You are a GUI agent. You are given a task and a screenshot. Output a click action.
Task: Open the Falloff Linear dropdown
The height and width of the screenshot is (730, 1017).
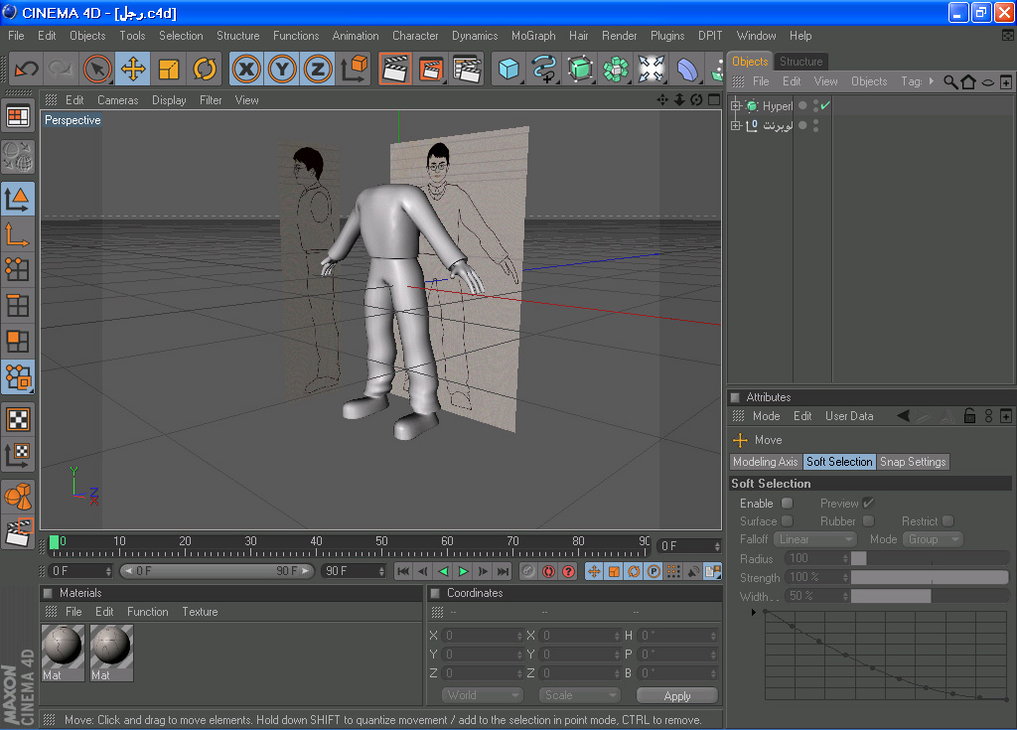tap(815, 539)
